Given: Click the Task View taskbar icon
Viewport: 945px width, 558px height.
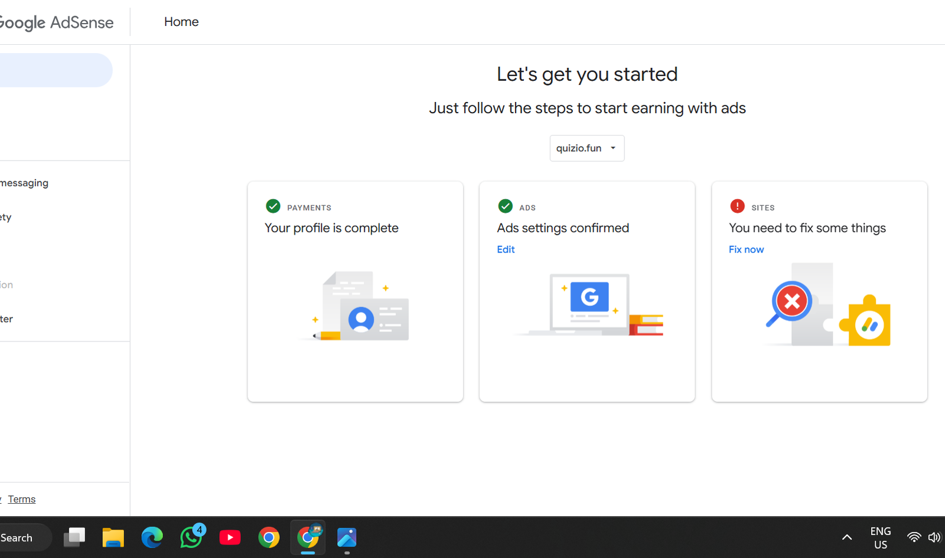Looking at the screenshot, I should tap(74, 537).
